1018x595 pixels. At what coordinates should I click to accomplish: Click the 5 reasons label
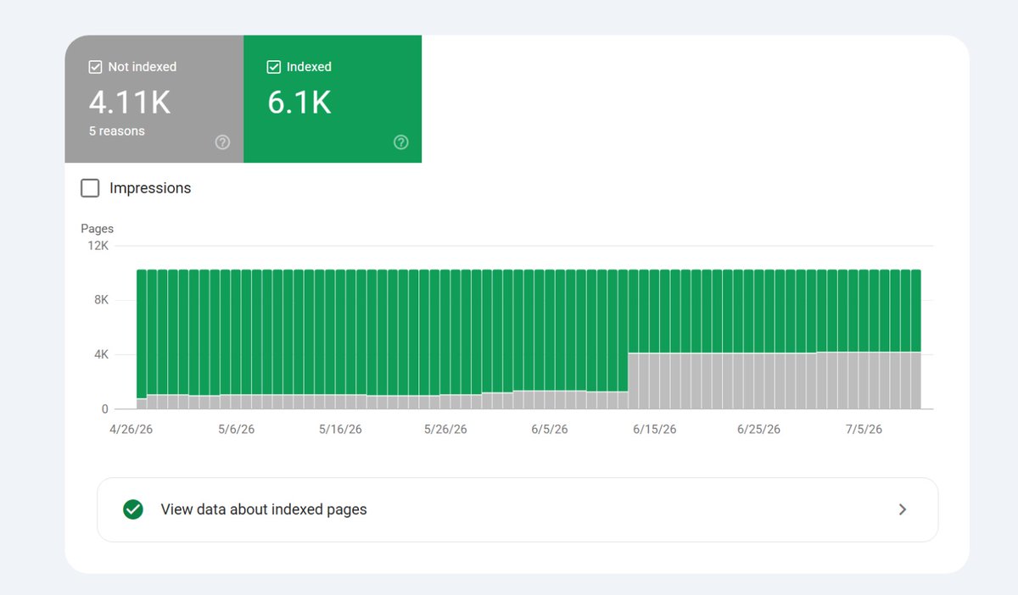click(117, 131)
